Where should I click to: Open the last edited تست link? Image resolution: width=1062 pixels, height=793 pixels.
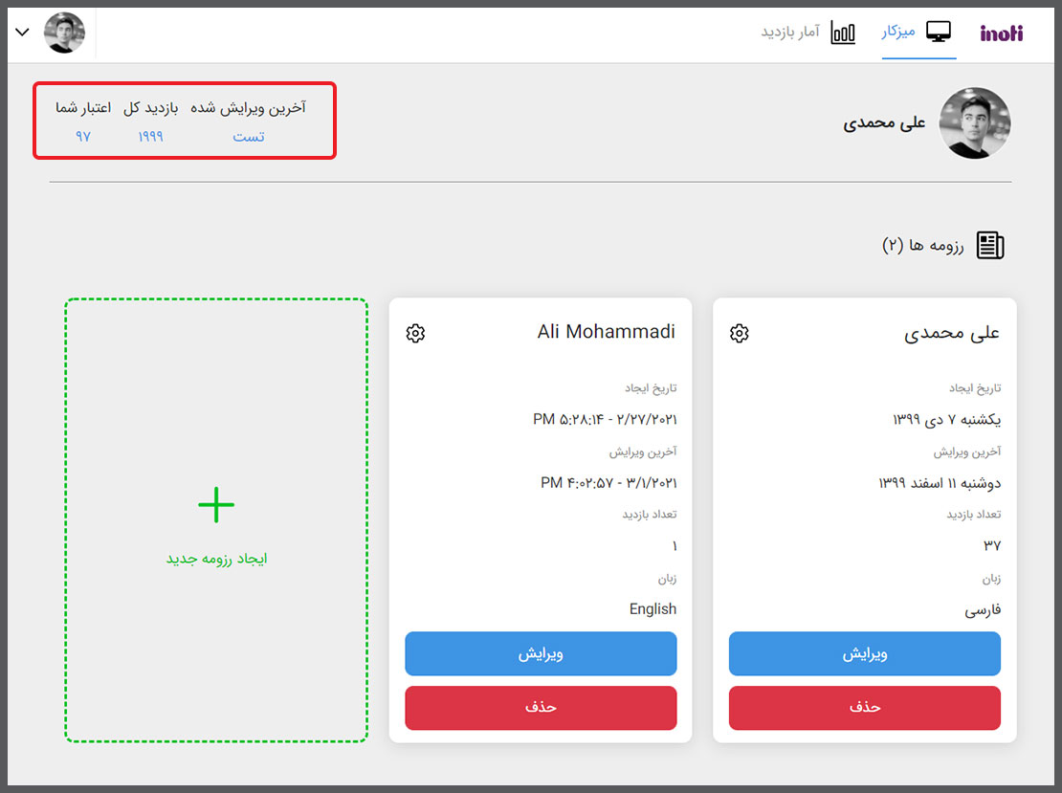(x=249, y=137)
